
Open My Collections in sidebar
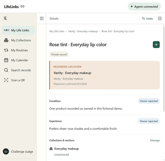click(18, 40)
